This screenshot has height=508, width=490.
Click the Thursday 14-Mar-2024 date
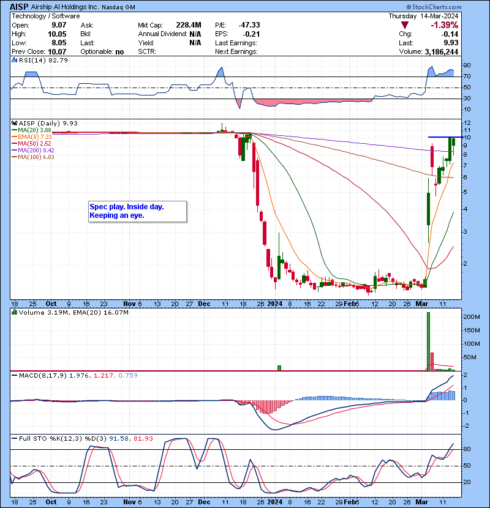tap(423, 16)
